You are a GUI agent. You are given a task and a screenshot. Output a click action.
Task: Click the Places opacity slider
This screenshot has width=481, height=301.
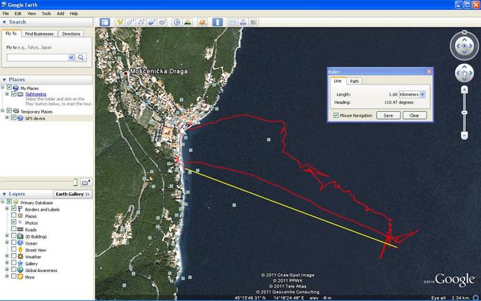[40, 181]
